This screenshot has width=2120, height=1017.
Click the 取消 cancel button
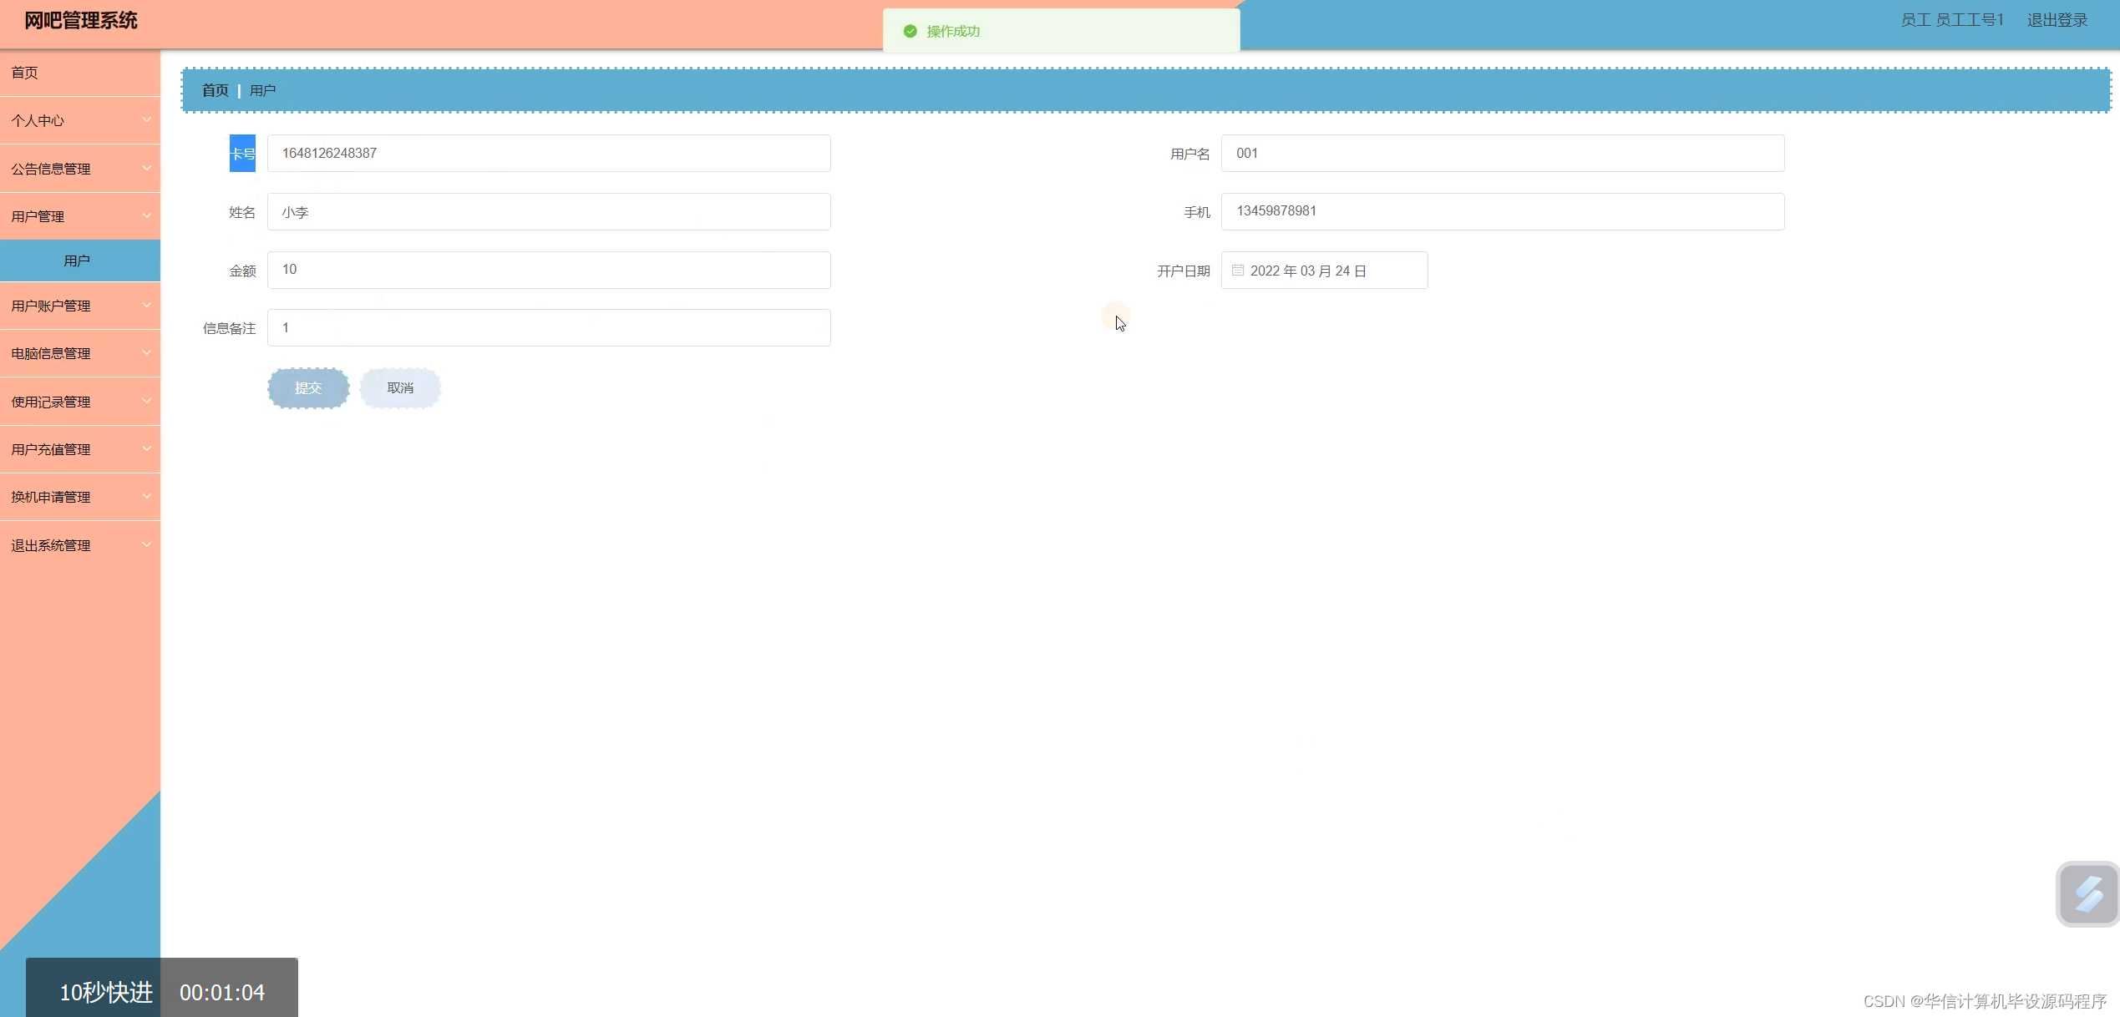pyautogui.click(x=400, y=388)
